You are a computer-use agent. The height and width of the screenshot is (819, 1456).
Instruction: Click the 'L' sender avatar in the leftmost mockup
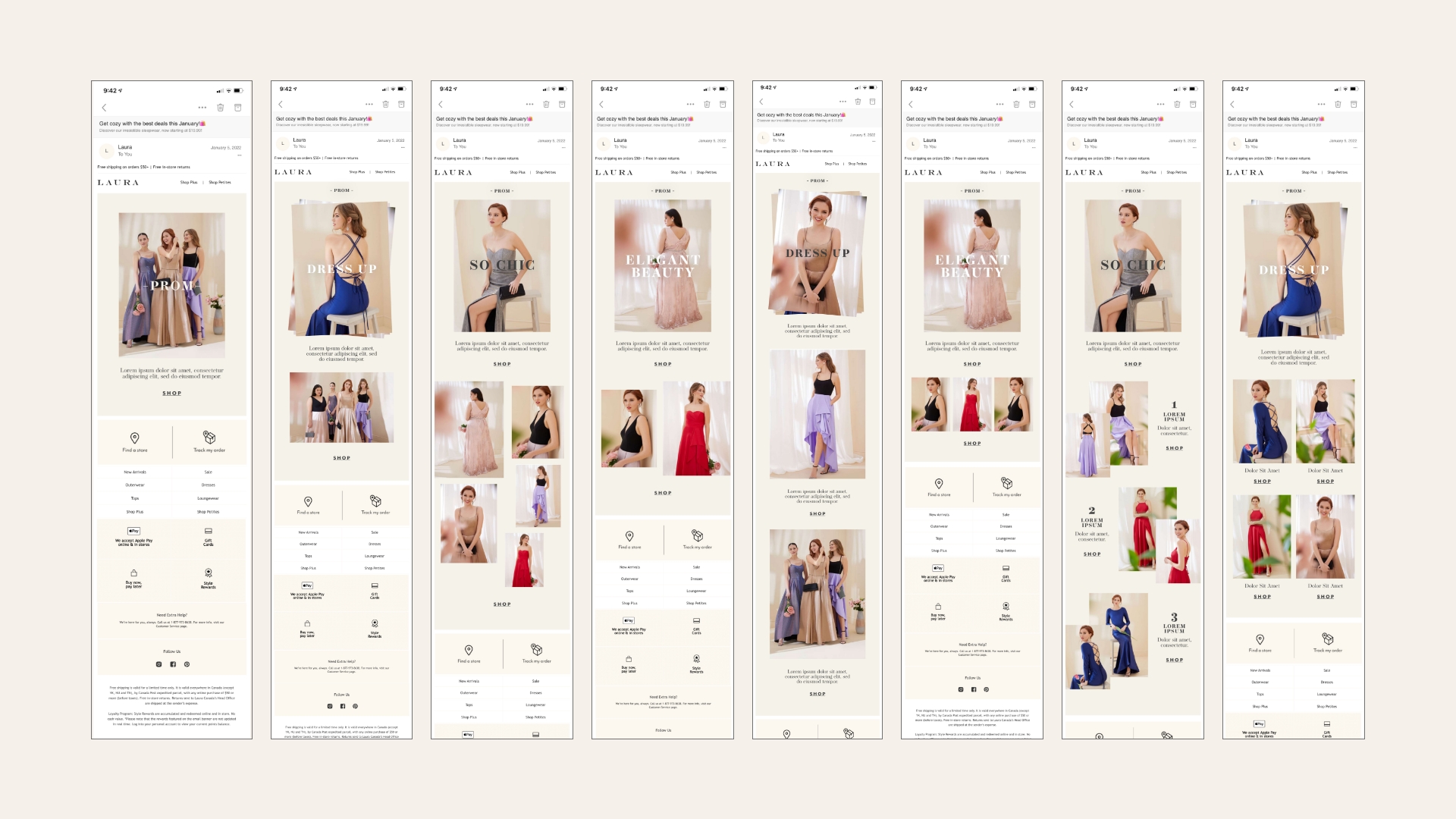click(106, 151)
